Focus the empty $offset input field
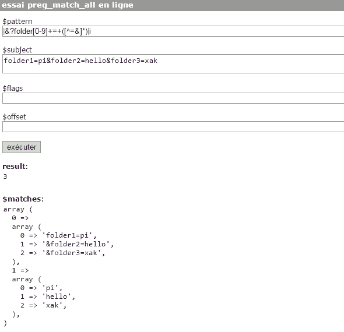 173,126
